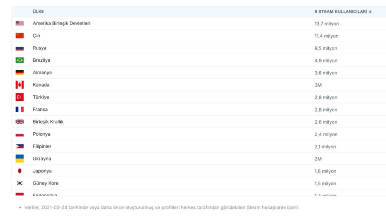The image size is (386, 217).
Task: Click the ÜLKE column header
Action: pos(38,12)
